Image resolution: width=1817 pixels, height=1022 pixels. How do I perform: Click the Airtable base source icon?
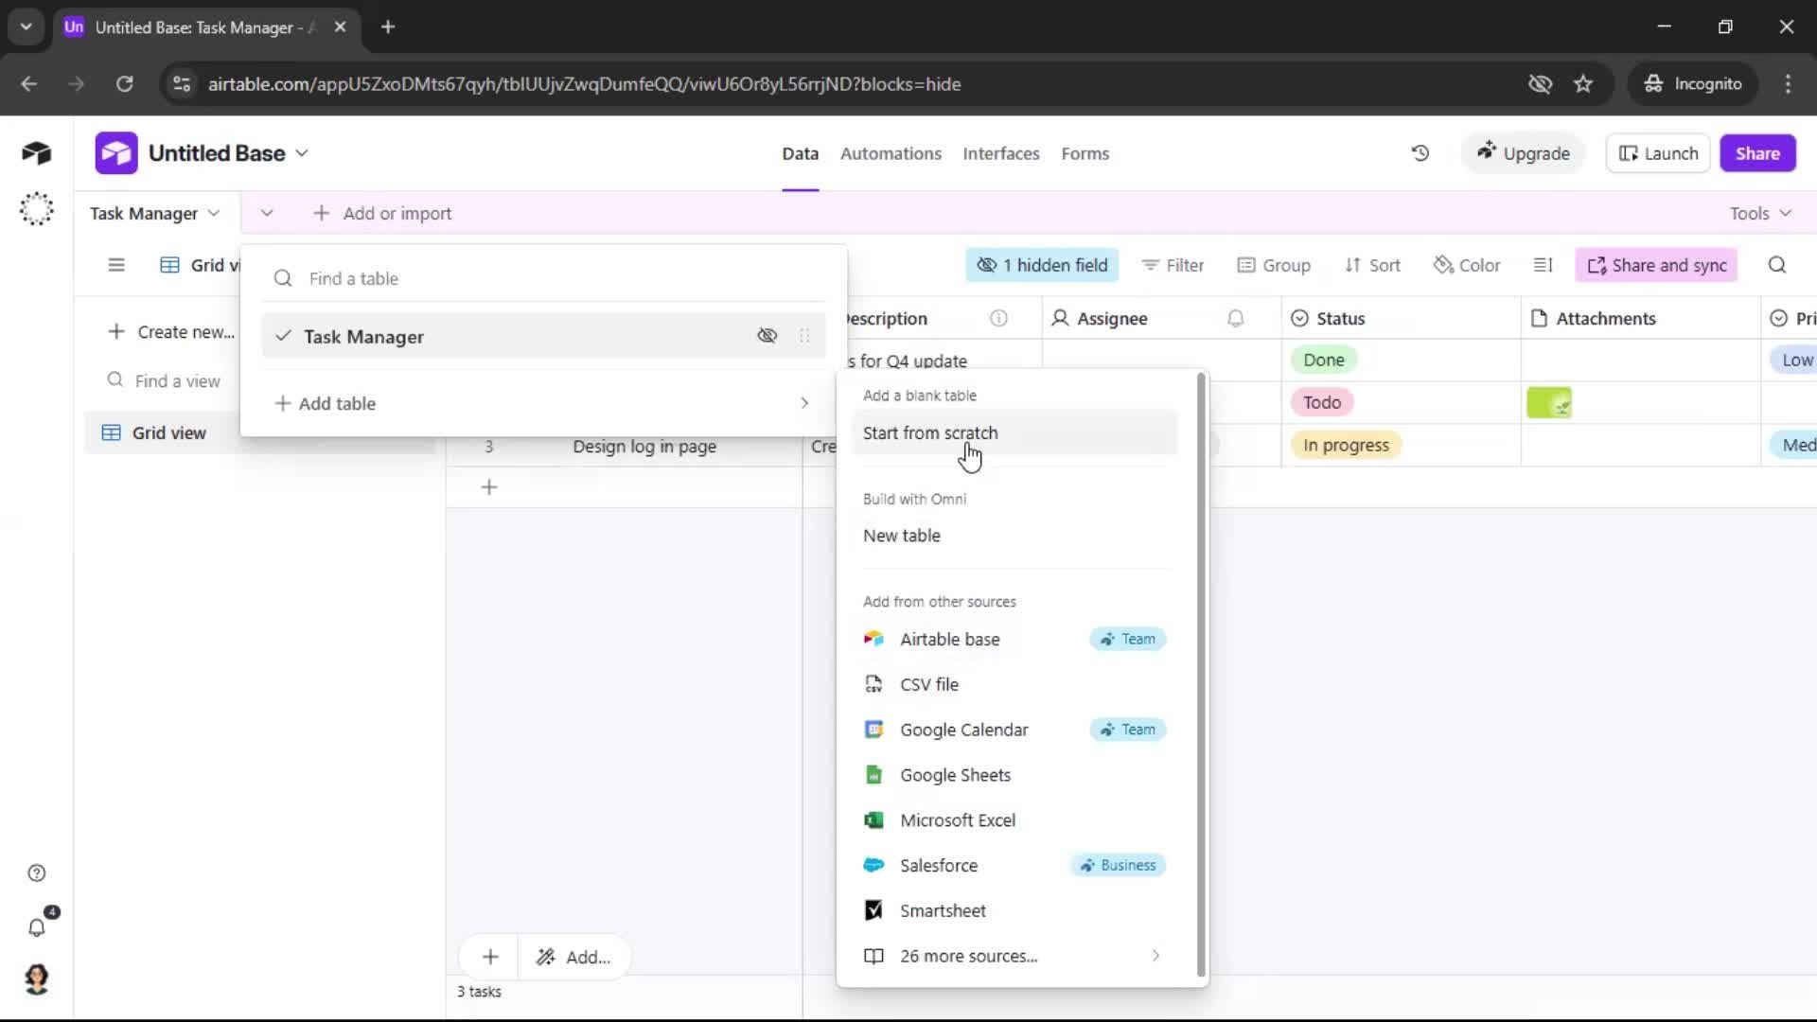(873, 639)
